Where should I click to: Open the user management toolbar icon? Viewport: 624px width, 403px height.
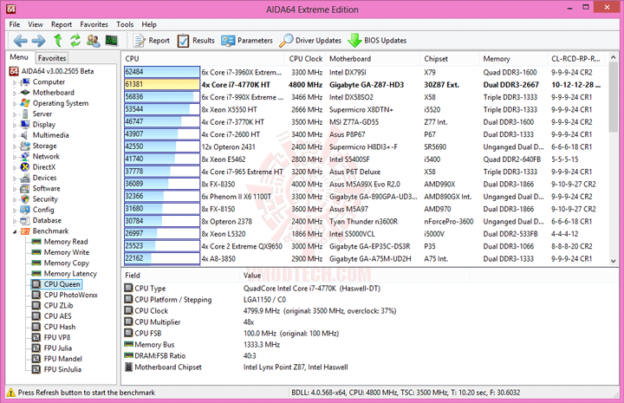coord(94,40)
